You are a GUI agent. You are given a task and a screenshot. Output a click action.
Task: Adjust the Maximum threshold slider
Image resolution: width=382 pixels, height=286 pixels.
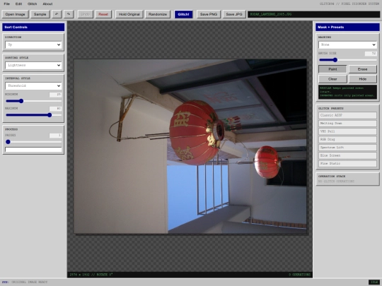pyautogui.click(x=33, y=115)
